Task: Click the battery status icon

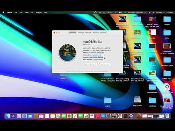Action: [120, 12]
